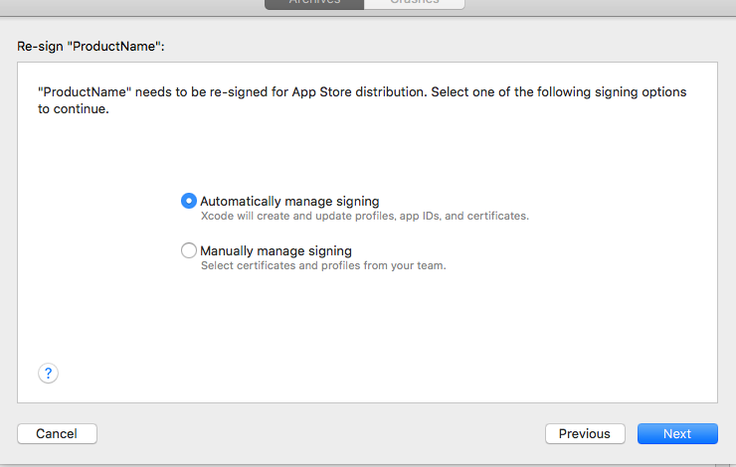Viewport: 736px width, 467px height.
Task: Click Next to continue
Action: click(x=677, y=433)
